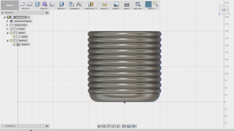Select the Extrude tool in Create
The width and height of the screenshot is (234, 131).
[x=37, y=4]
